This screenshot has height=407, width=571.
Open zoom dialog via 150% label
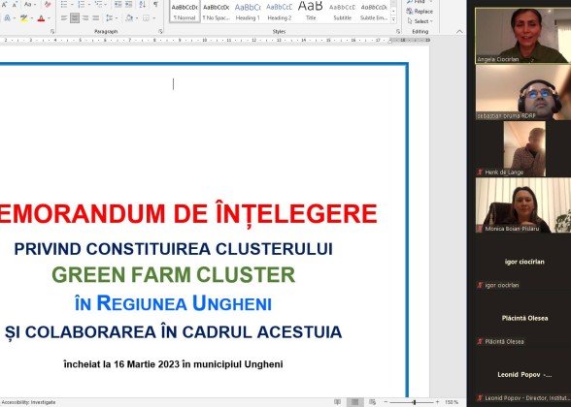(x=452, y=402)
